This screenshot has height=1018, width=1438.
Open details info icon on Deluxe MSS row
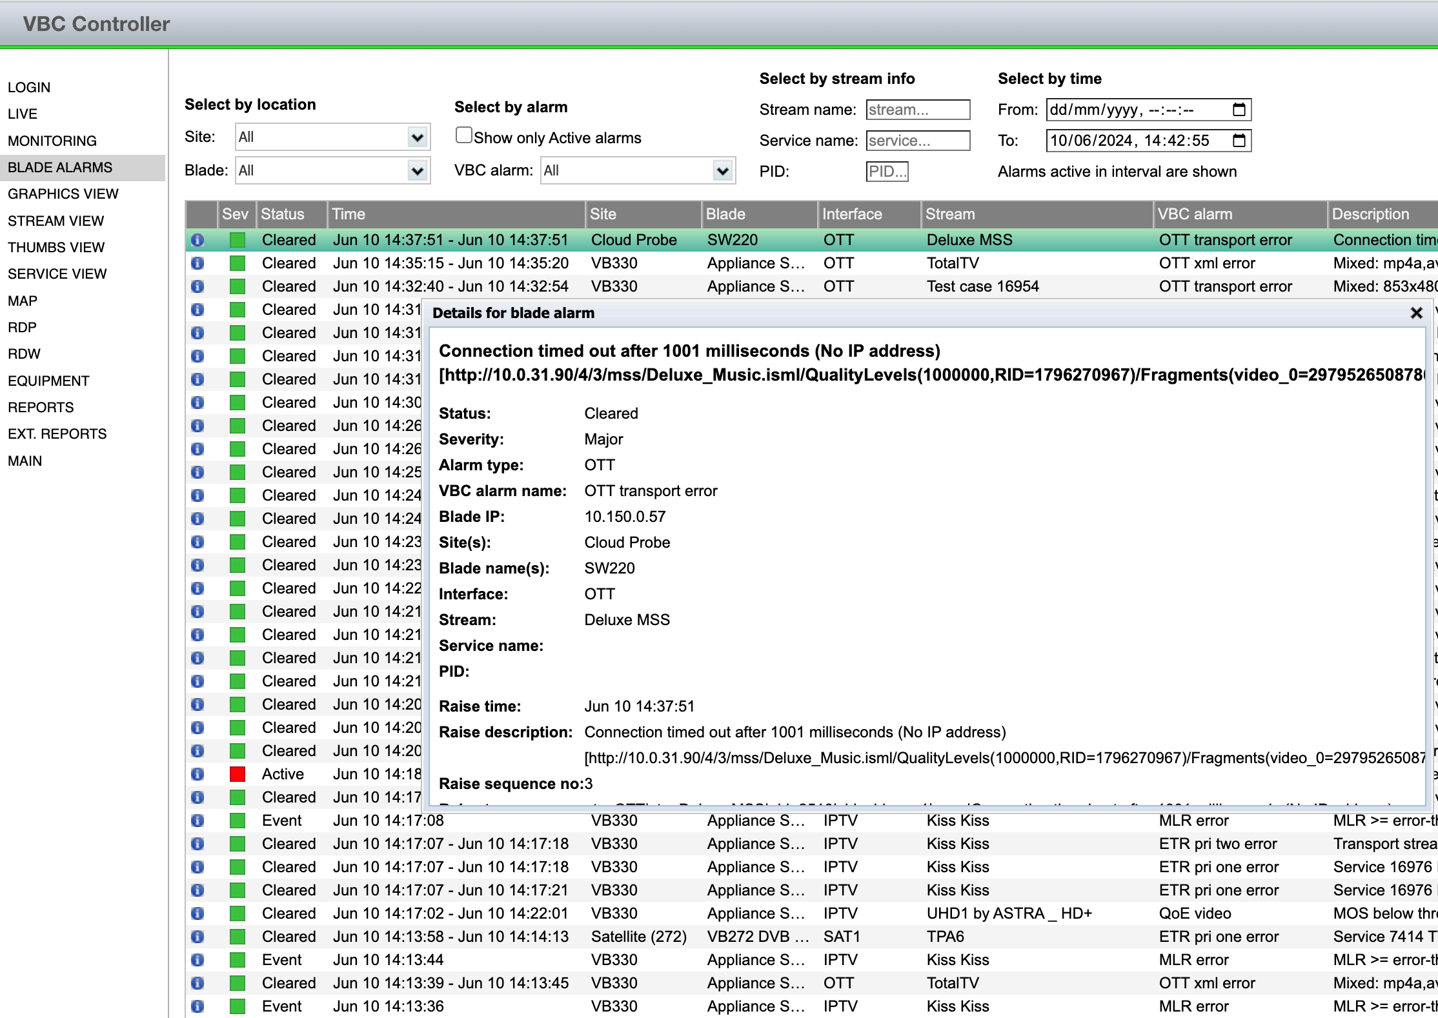point(197,240)
